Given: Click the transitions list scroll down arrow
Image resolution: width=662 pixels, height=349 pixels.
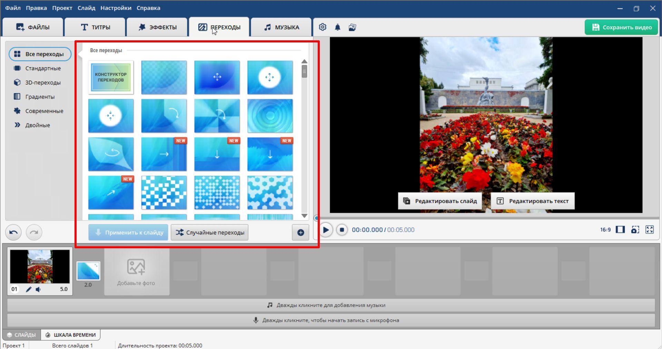Looking at the screenshot, I should [304, 216].
